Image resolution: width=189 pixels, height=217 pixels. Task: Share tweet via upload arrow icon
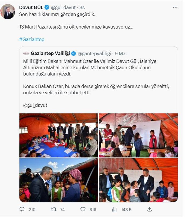tap(150, 209)
